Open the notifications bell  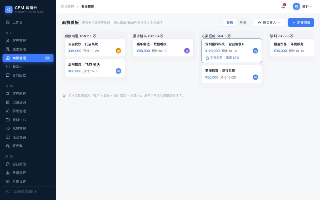[283, 6]
